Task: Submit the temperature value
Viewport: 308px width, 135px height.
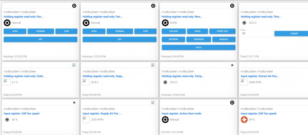Action: click(291, 33)
